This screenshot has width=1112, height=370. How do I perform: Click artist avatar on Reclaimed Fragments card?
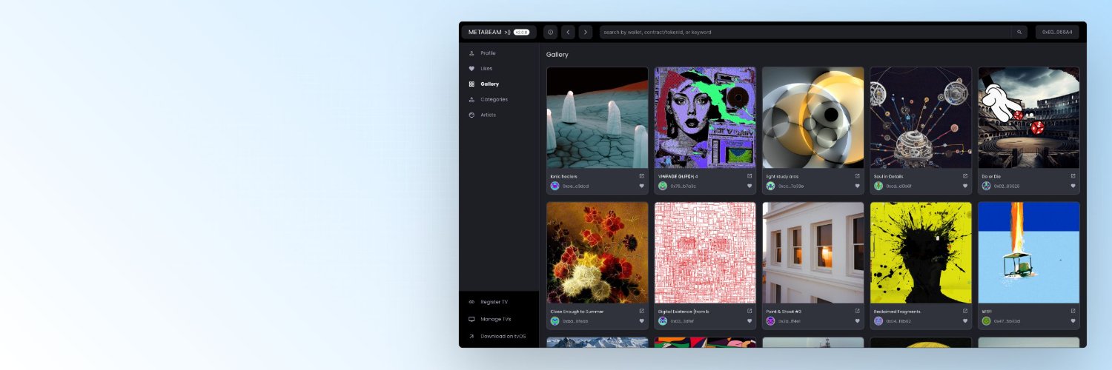point(878,321)
